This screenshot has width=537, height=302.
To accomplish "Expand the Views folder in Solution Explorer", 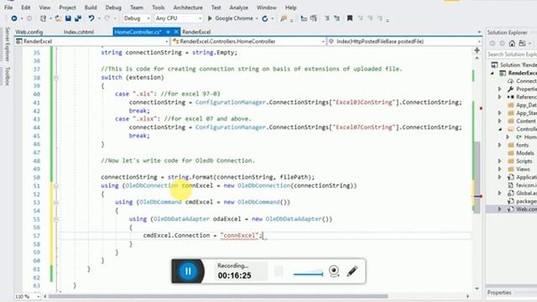I will pos(500,169).
